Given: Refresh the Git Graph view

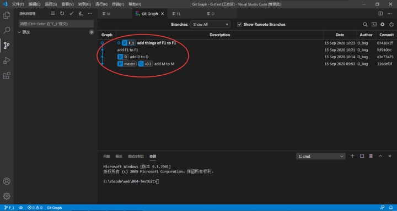Looking at the screenshot, I should click(x=391, y=25).
